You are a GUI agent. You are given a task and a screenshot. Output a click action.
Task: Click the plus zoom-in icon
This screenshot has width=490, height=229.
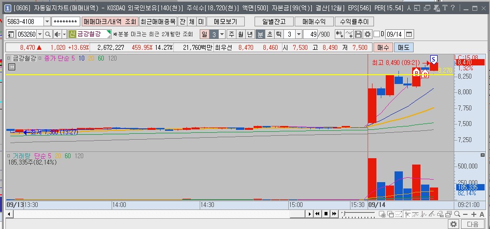474,214
